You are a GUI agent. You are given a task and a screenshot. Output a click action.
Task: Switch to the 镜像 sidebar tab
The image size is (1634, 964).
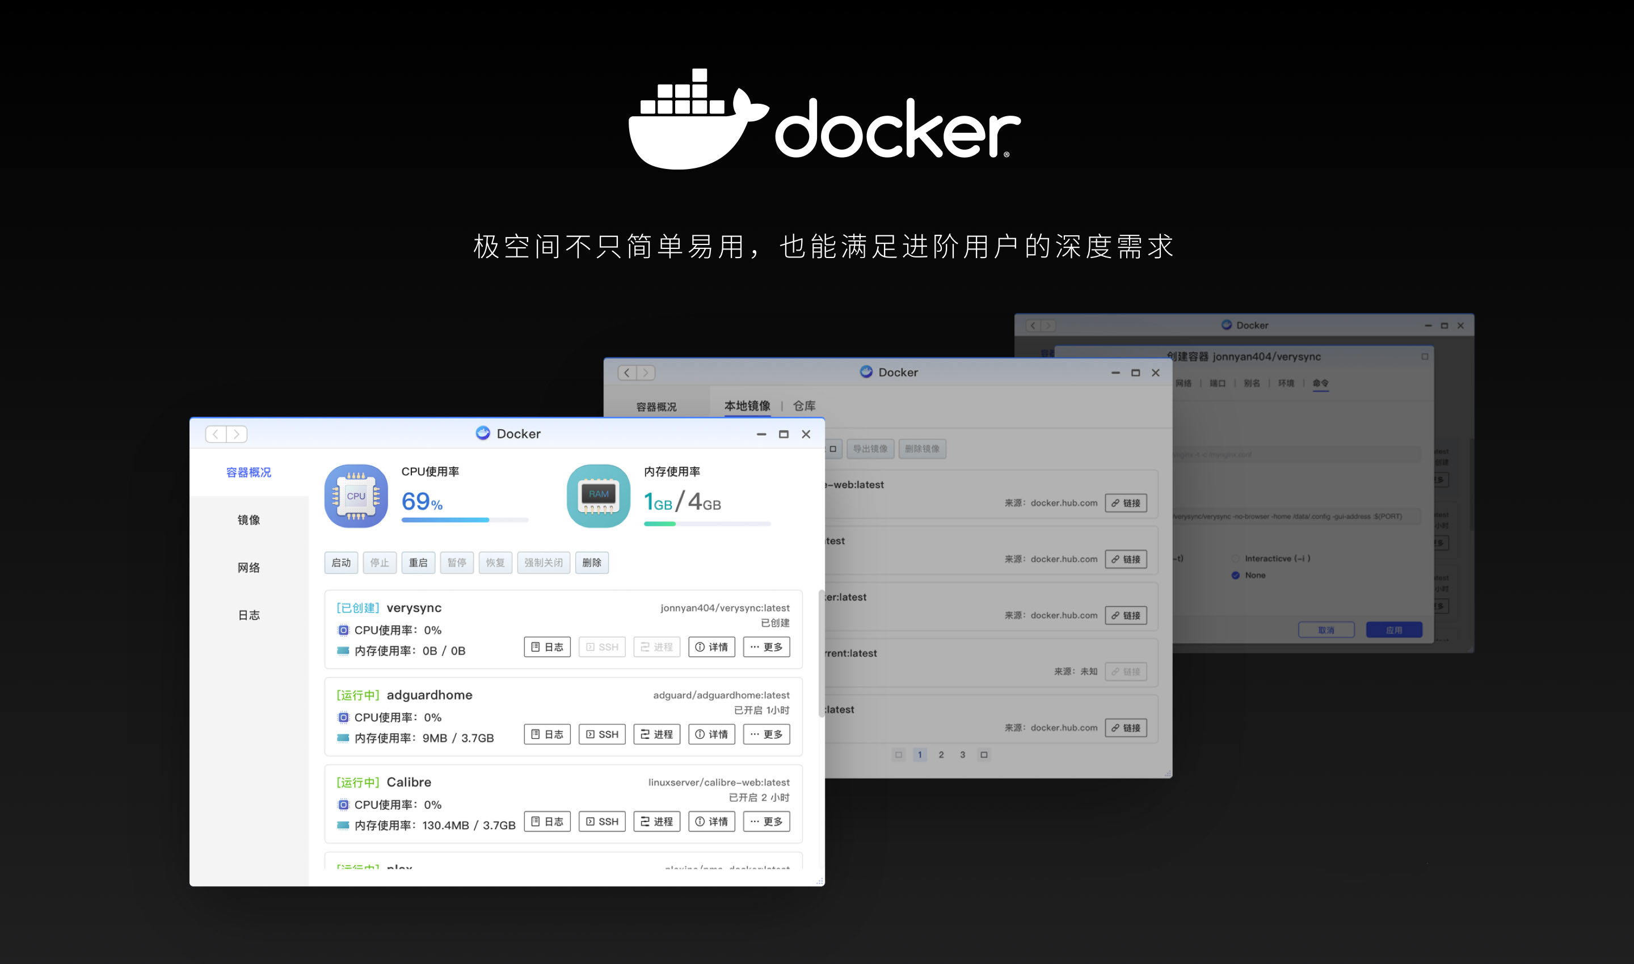[x=249, y=519]
